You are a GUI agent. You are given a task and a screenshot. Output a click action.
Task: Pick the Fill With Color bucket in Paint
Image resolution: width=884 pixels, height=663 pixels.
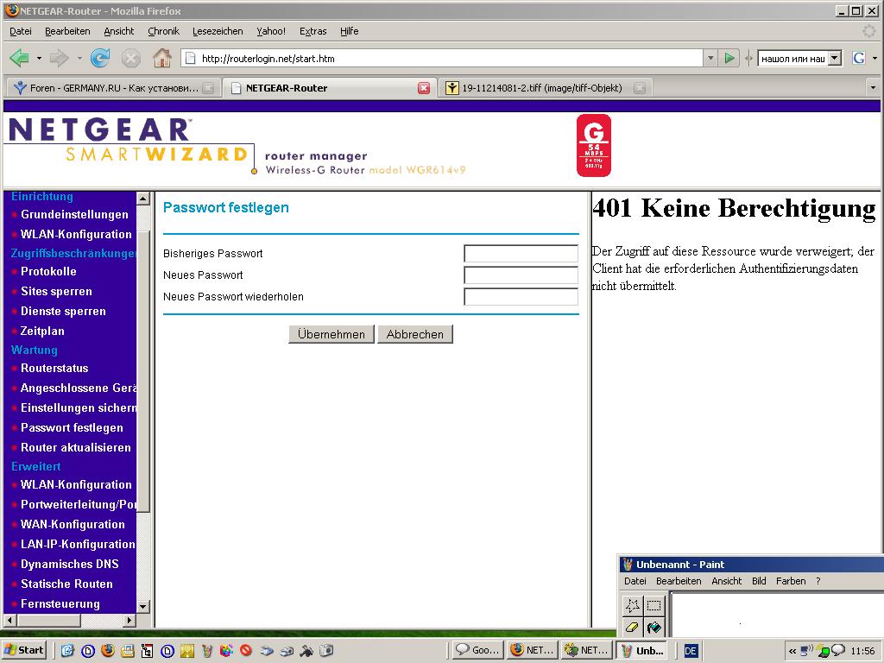[654, 627]
